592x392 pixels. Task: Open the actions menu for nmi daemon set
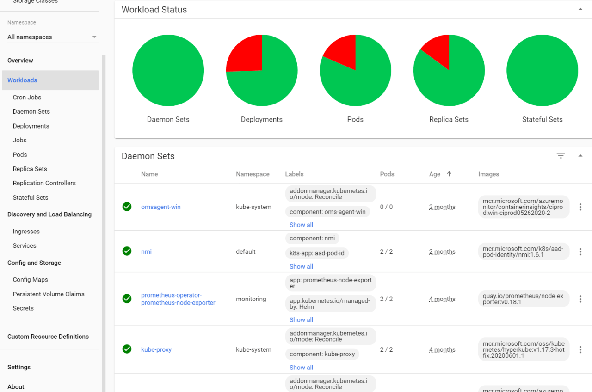pos(580,251)
